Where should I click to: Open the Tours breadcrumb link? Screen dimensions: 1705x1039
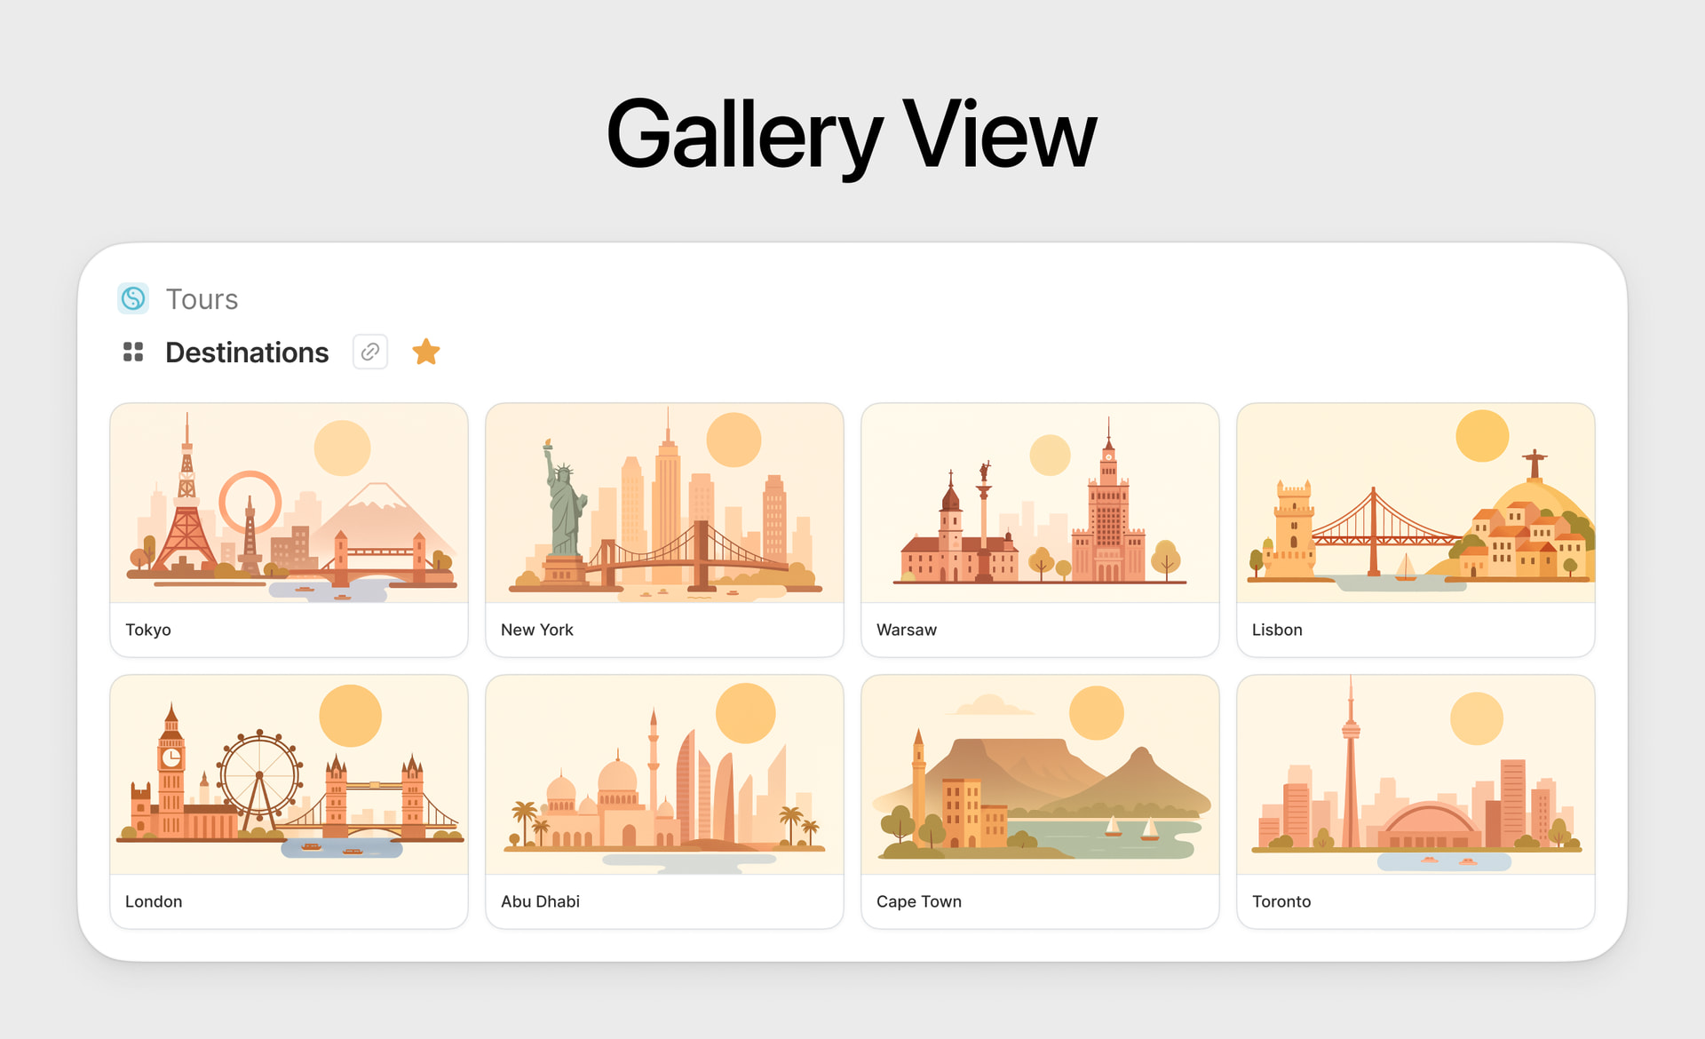pos(202,299)
